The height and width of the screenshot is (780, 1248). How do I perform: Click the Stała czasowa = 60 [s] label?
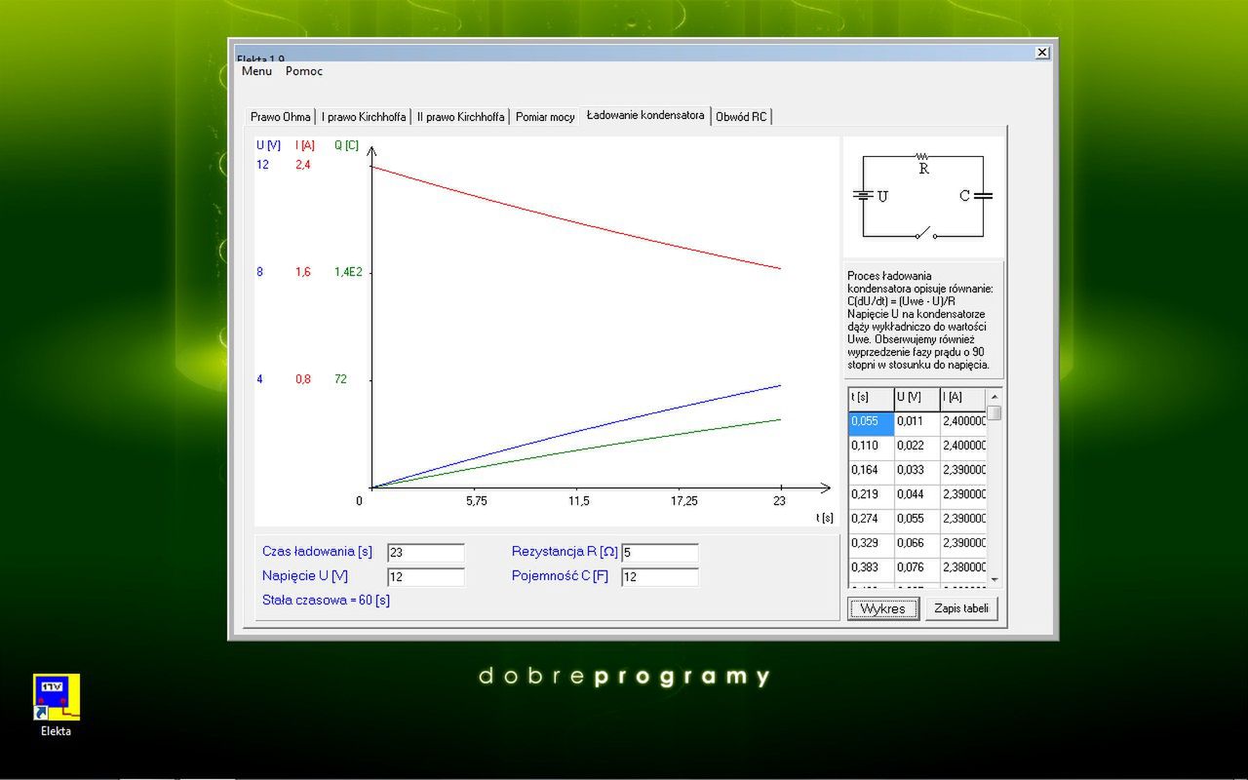326,601
